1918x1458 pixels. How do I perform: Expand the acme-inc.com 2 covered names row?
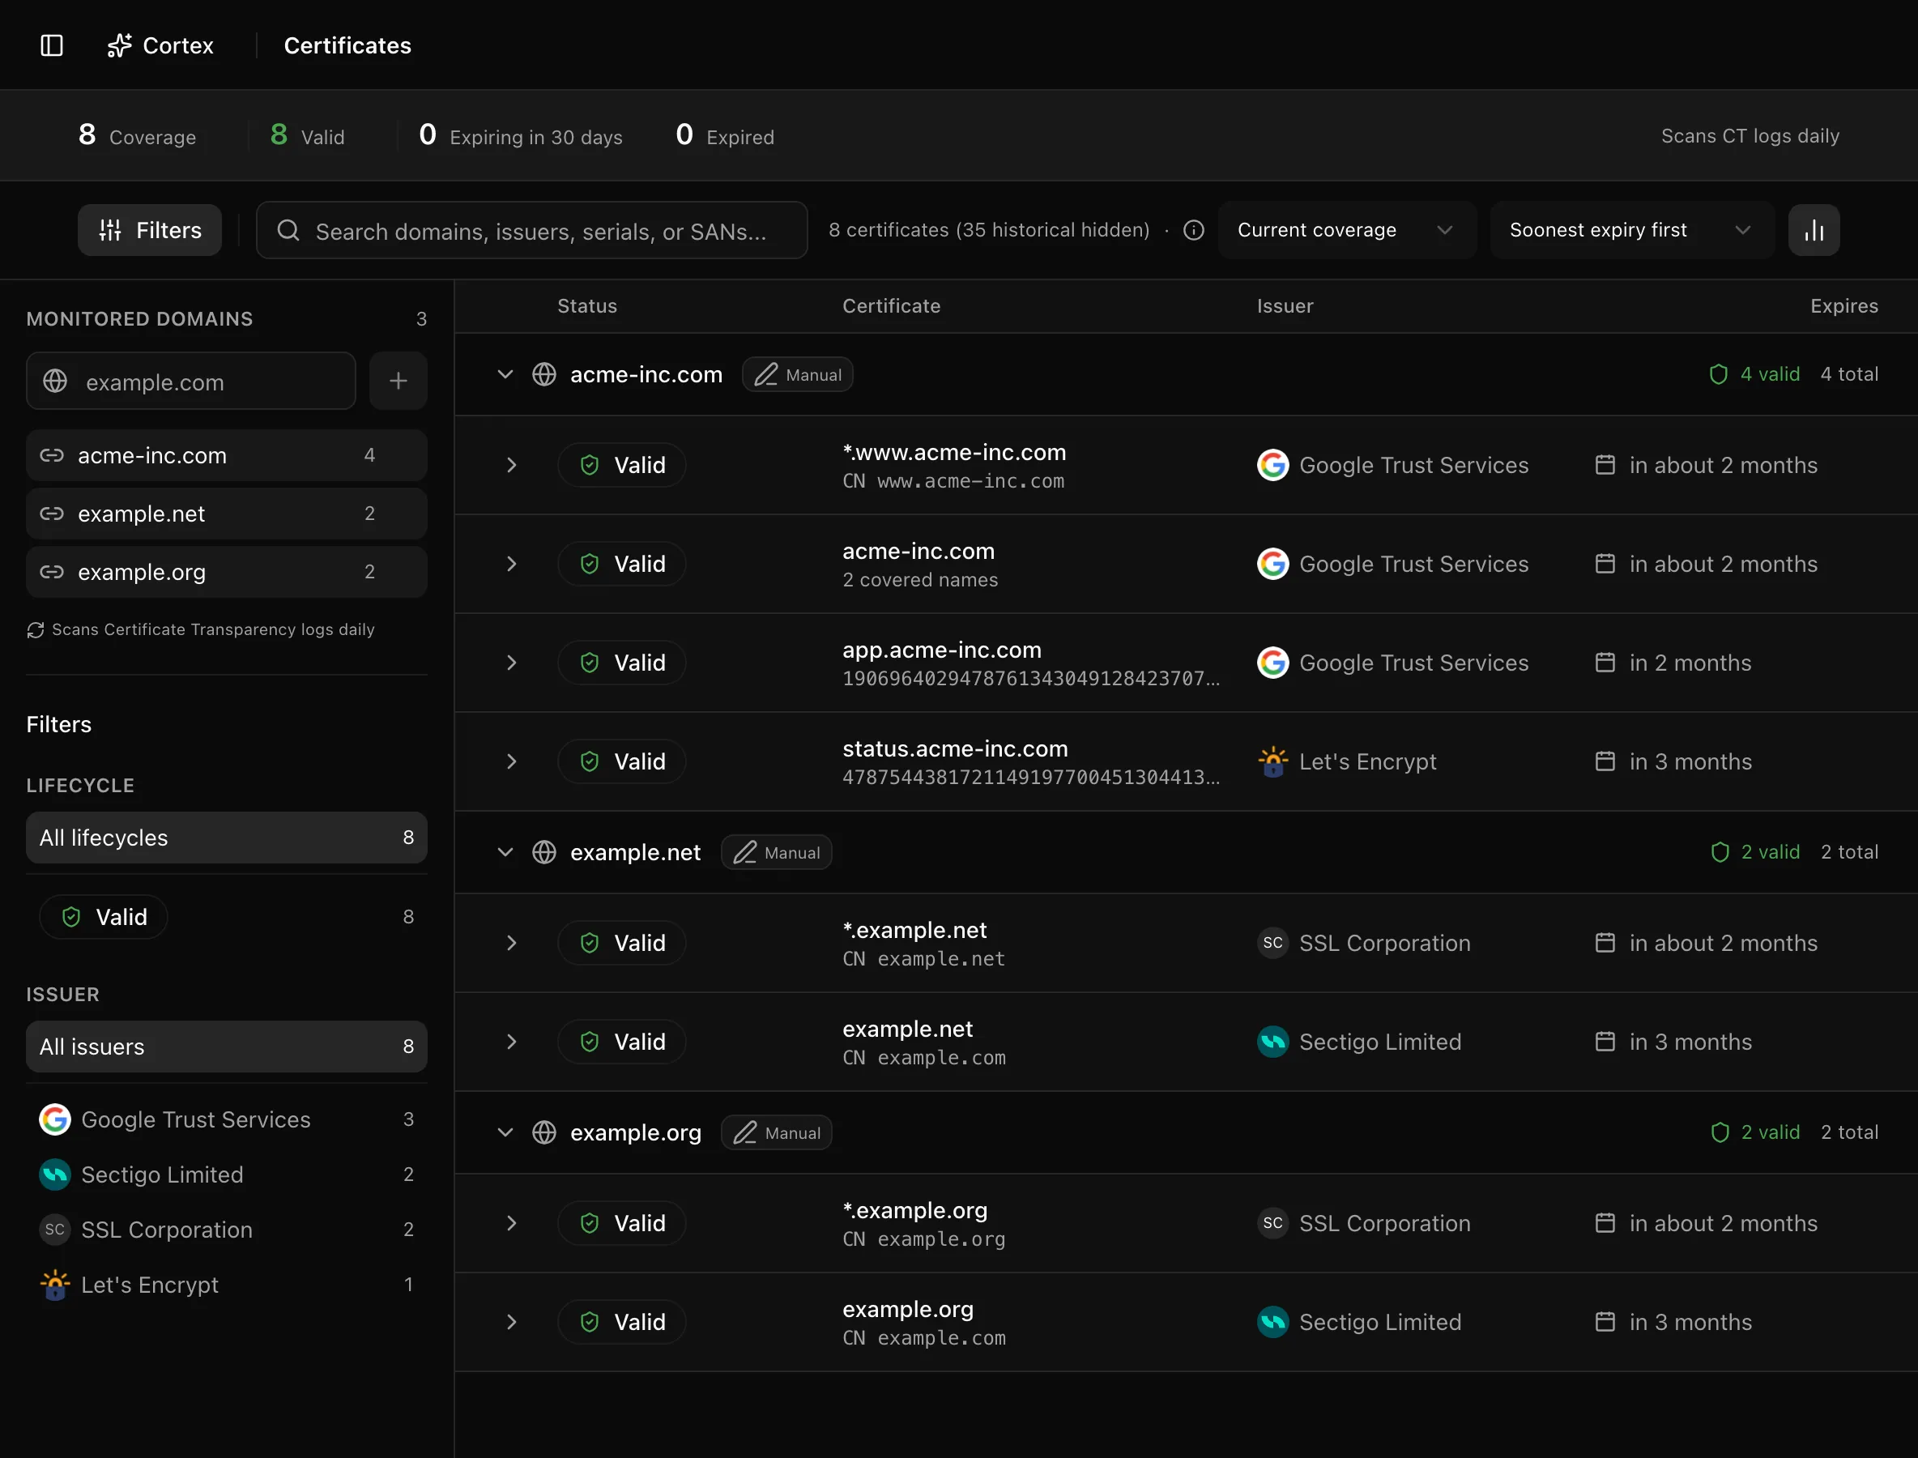click(512, 564)
